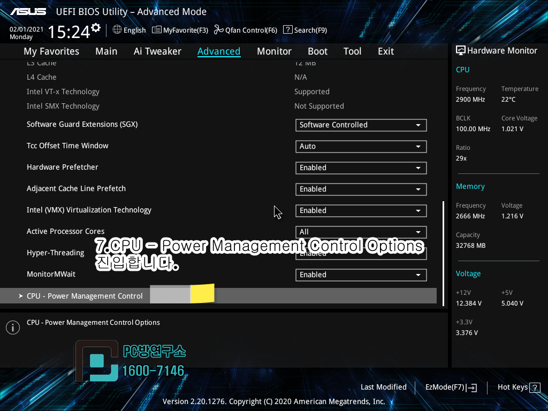
Task: Click the Supported value for VT-x
Action: click(312, 92)
